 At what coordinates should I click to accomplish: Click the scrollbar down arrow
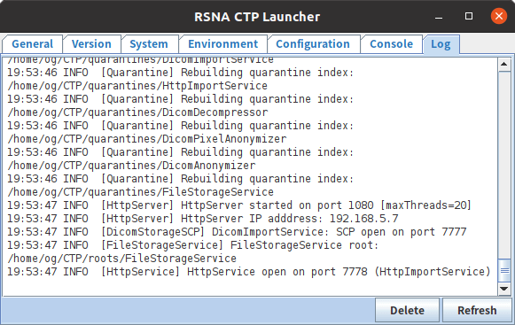pos(504,289)
